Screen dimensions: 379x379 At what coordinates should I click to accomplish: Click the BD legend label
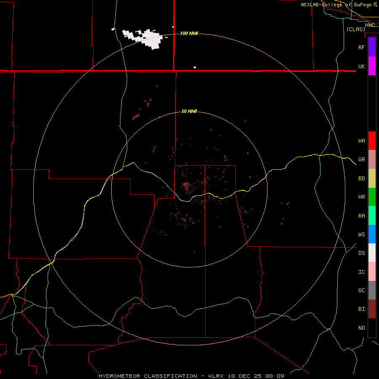pos(361,179)
